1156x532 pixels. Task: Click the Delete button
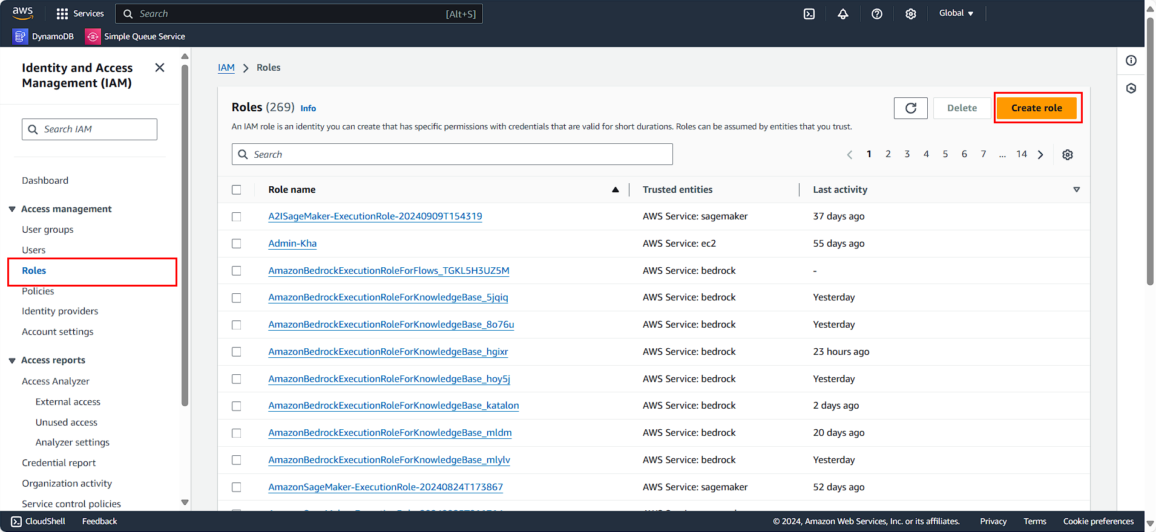point(962,108)
